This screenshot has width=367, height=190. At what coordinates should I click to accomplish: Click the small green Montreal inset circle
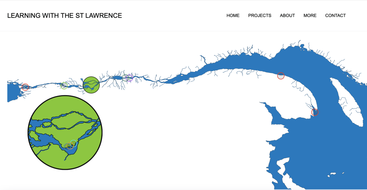91,85
